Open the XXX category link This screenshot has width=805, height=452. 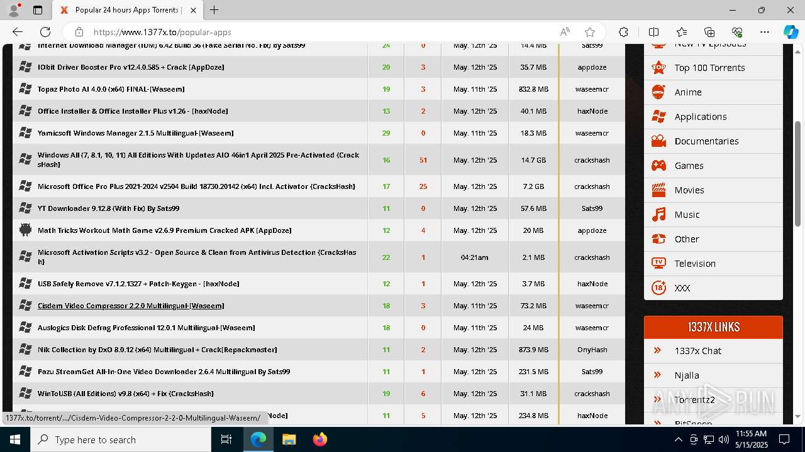tap(682, 288)
